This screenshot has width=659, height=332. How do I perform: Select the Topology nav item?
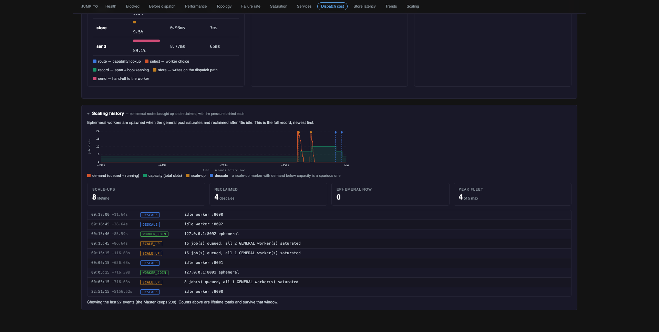click(x=224, y=6)
